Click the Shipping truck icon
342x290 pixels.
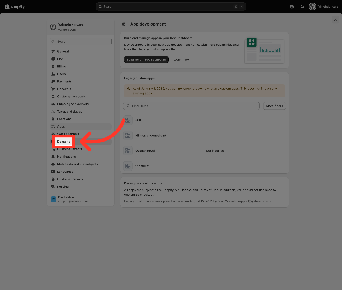53,104
